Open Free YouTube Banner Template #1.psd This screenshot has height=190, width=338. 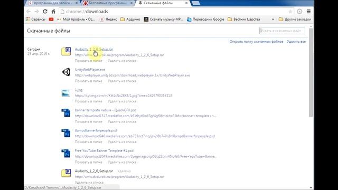[x=104, y=150]
